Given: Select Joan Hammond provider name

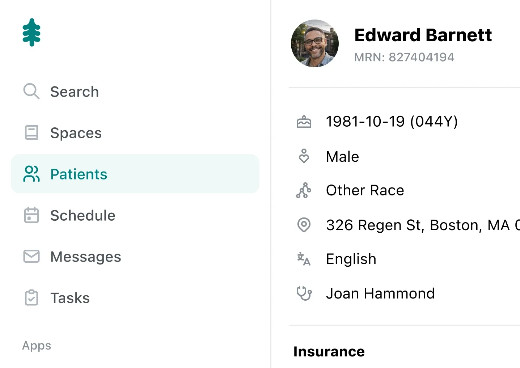Looking at the screenshot, I should pyautogui.click(x=380, y=293).
